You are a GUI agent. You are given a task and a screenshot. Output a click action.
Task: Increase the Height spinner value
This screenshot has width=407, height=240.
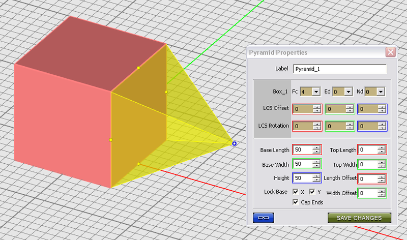click(x=316, y=176)
